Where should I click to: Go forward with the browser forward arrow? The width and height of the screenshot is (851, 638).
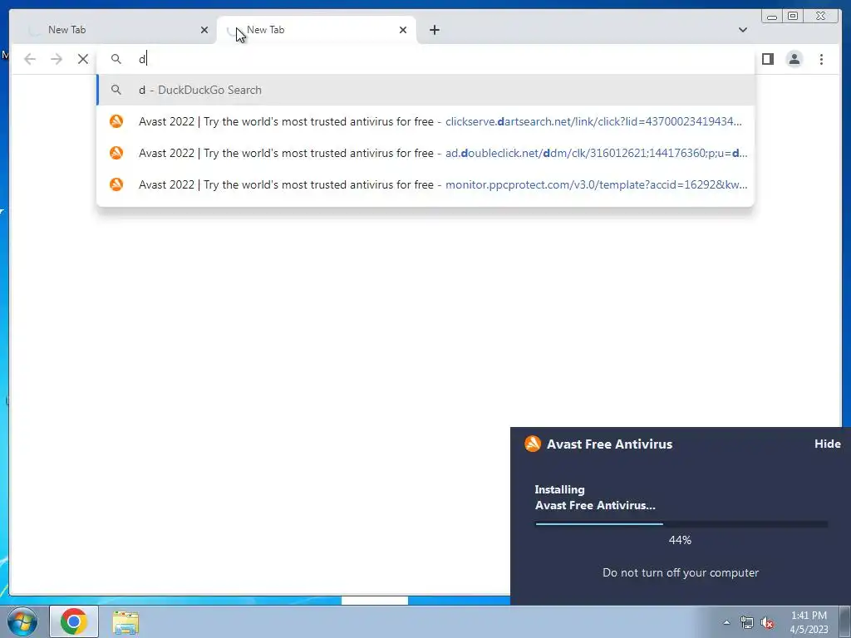point(57,59)
